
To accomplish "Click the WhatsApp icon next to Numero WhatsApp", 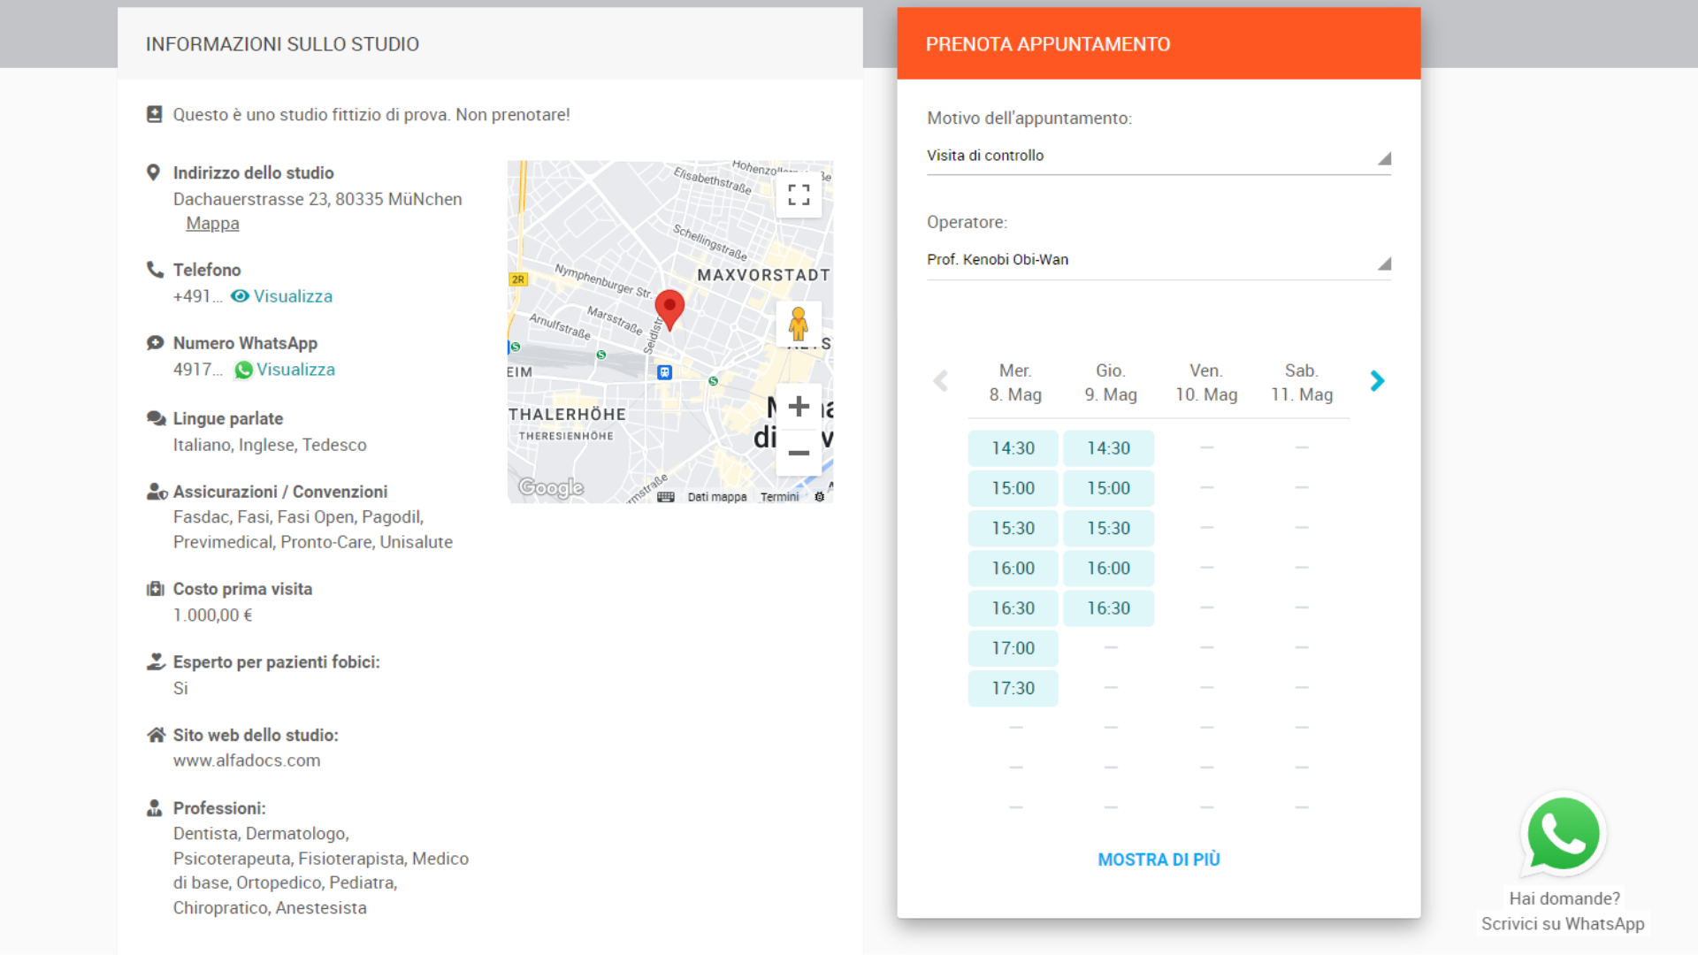I will click(x=245, y=370).
